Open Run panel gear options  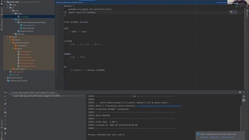(x=240, y=92)
